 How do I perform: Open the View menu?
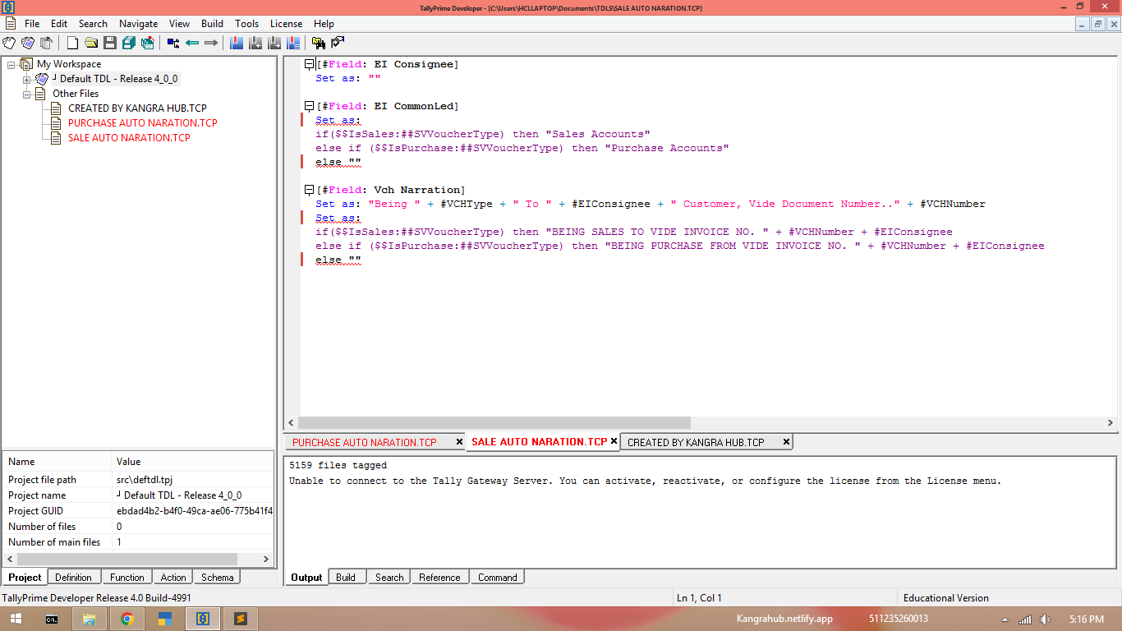point(179,24)
